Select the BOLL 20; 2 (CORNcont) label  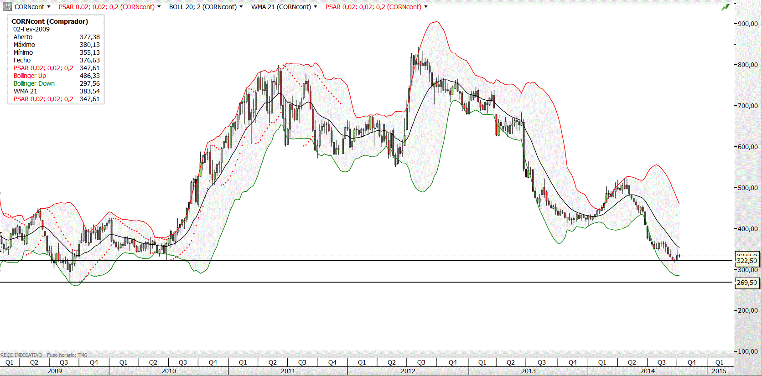(203, 7)
